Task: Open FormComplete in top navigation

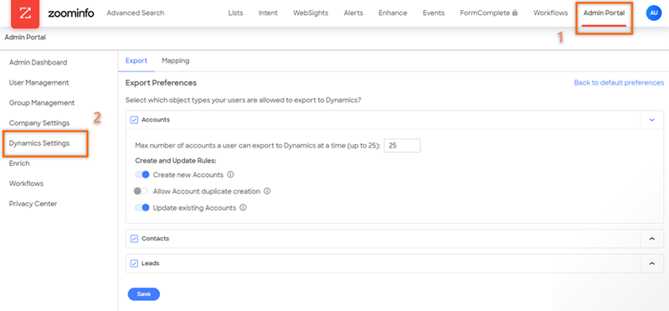Action: click(485, 13)
